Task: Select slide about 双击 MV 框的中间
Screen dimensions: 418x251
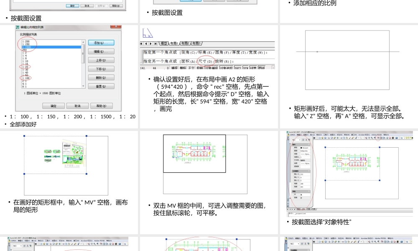Action: point(209,182)
